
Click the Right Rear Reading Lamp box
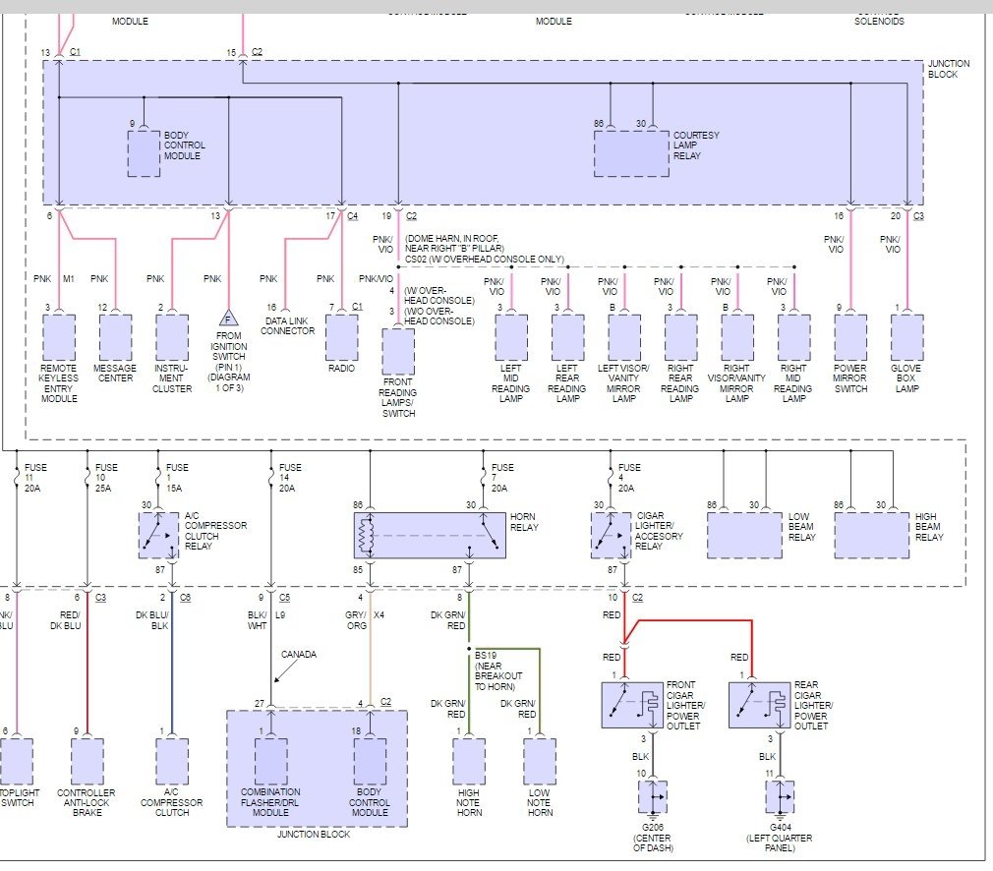coord(680,337)
